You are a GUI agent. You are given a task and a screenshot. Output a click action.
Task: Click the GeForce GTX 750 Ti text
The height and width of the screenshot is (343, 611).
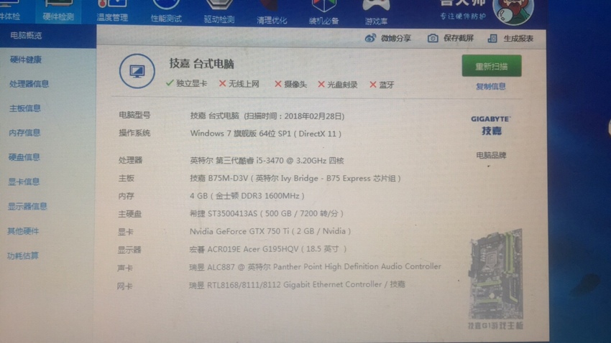click(270, 231)
